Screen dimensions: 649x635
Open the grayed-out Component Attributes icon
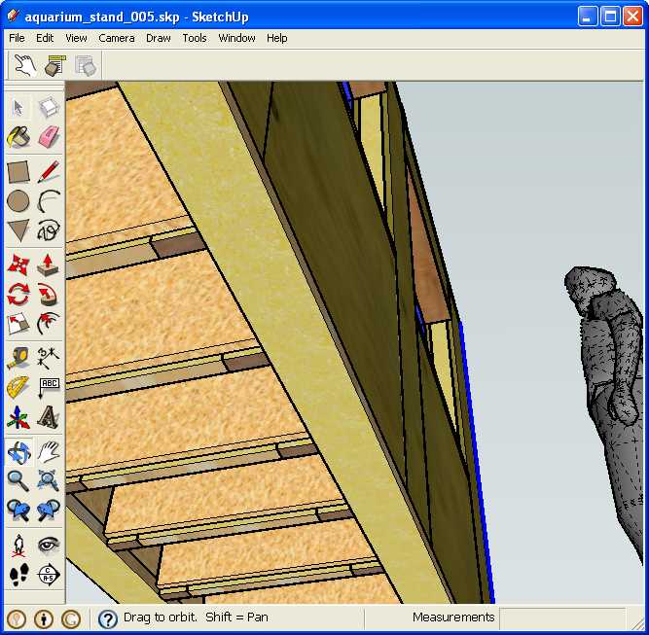coord(86,65)
